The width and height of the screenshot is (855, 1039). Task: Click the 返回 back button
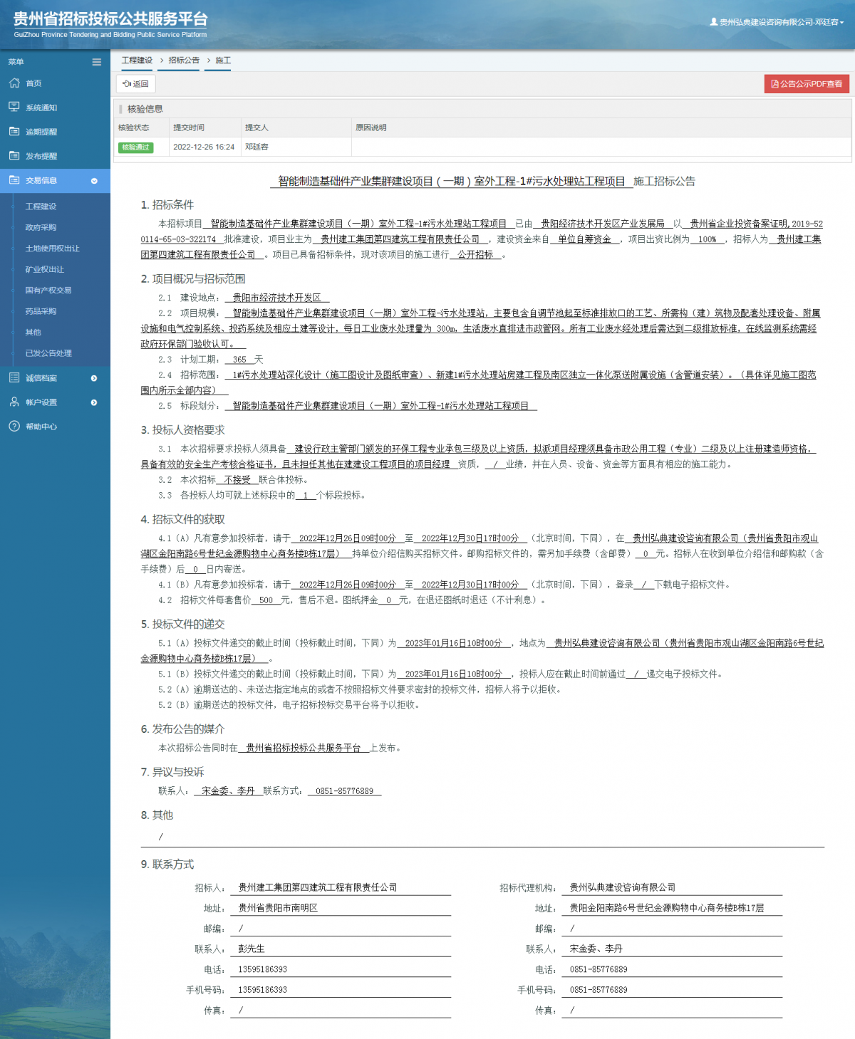(x=135, y=84)
